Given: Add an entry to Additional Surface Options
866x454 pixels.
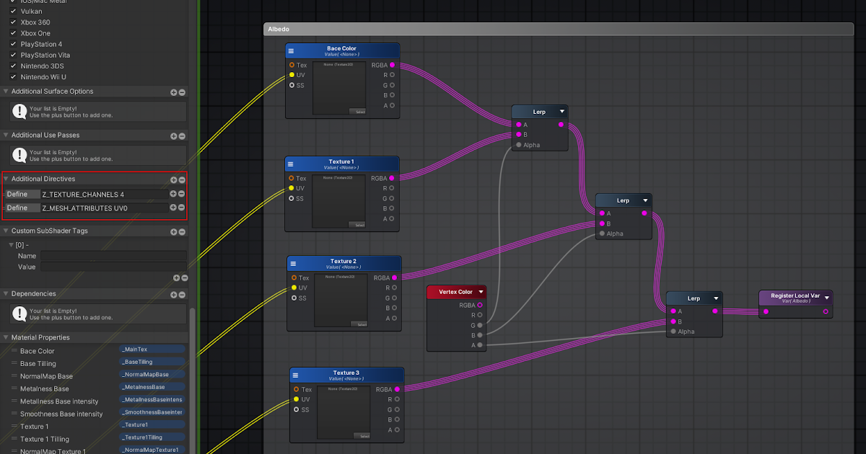Looking at the screenshot, I should (173, 91).
